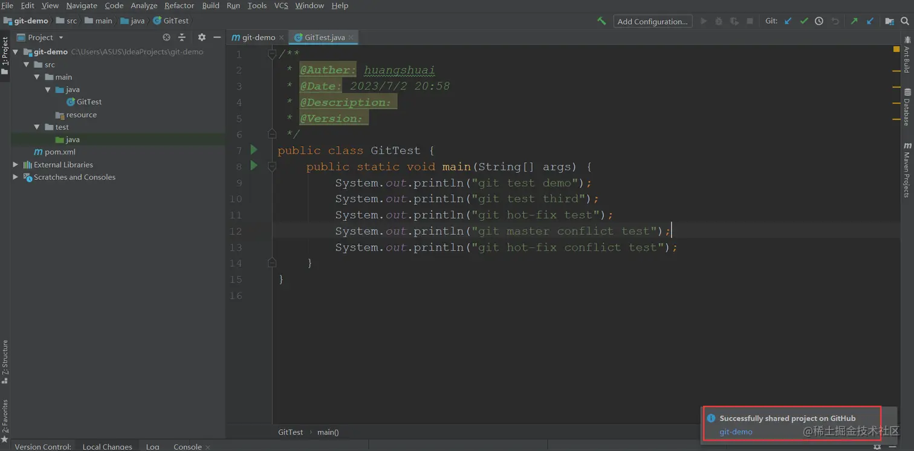Click the gray Stop square icon
Image resolution: width=914 pixels, height=451 pixels.
[750, 21]
